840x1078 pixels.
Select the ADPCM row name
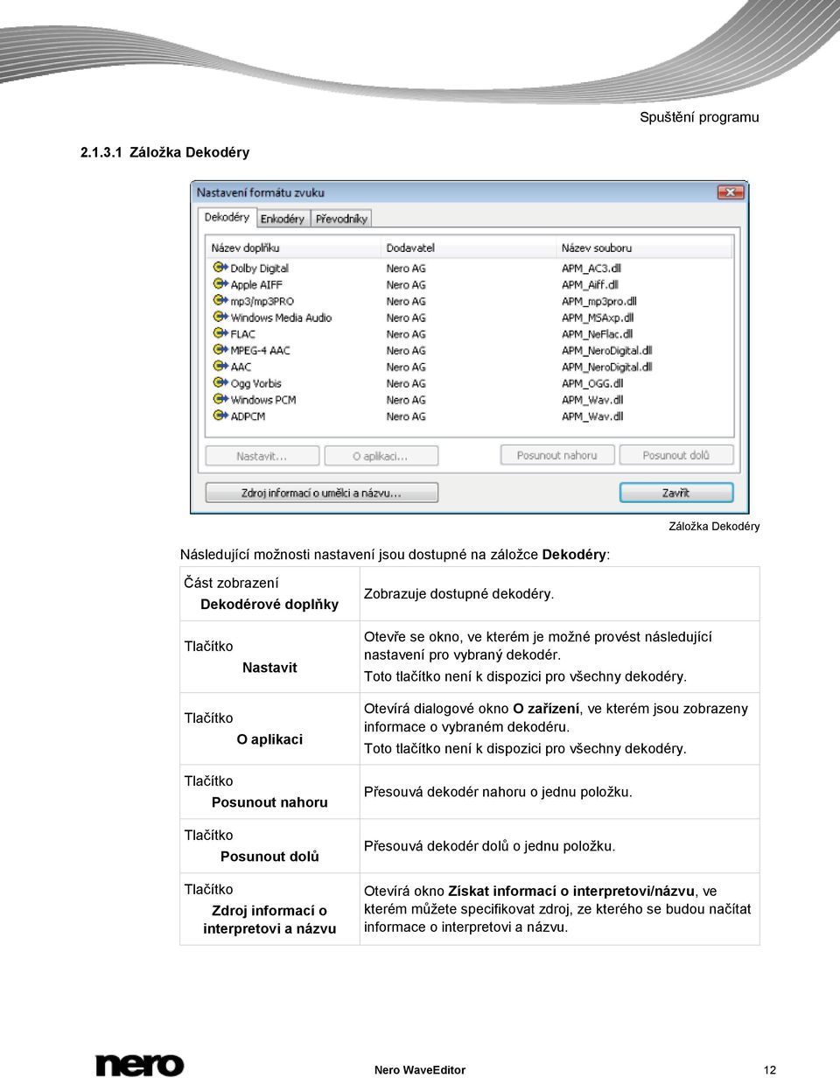tap(248, 416)
